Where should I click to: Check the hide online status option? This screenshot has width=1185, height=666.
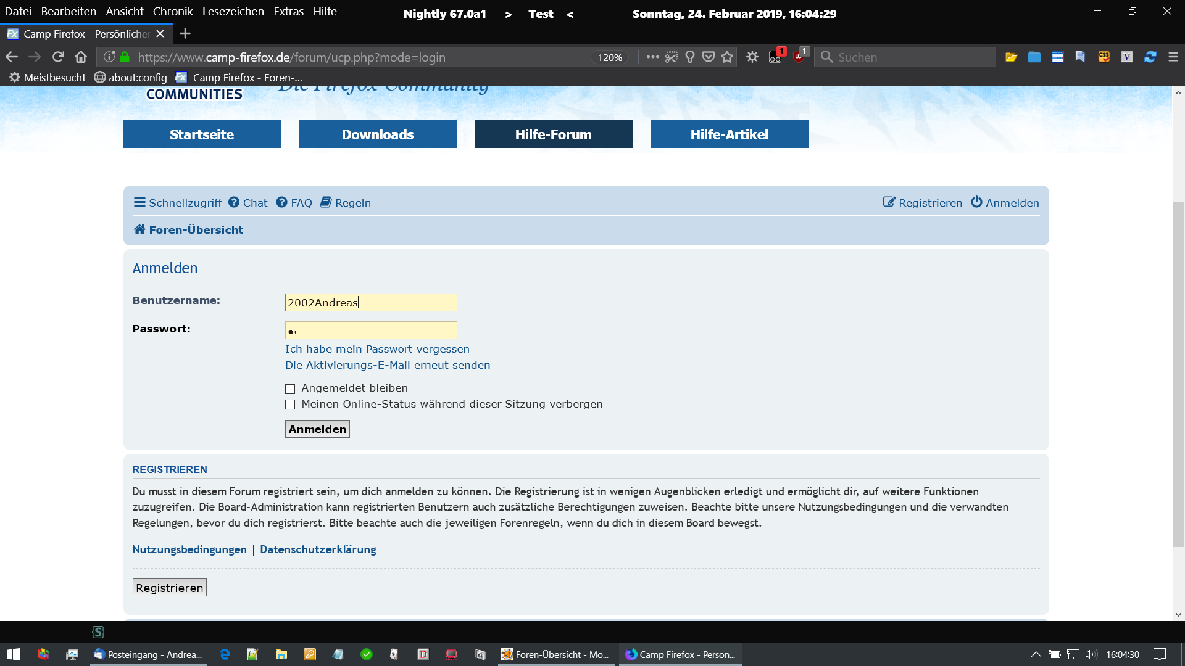coord(290,405)
